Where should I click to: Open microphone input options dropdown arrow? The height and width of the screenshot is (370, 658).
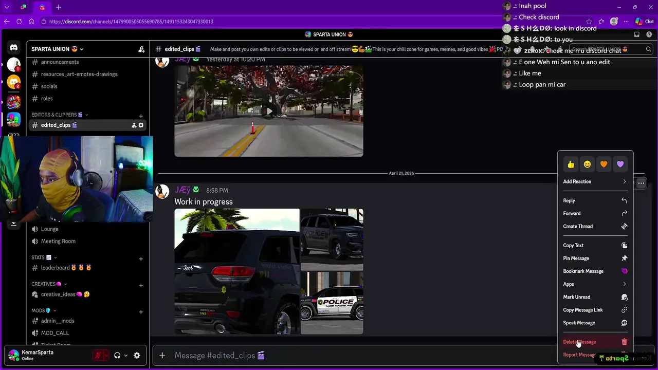(x=106, y=355)
